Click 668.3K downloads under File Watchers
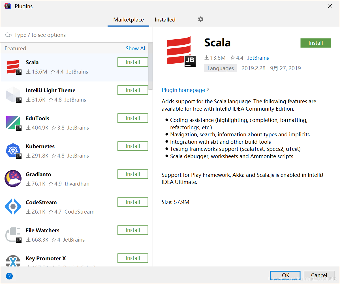Viewport: 340px width, 284px height. (37, 240)
